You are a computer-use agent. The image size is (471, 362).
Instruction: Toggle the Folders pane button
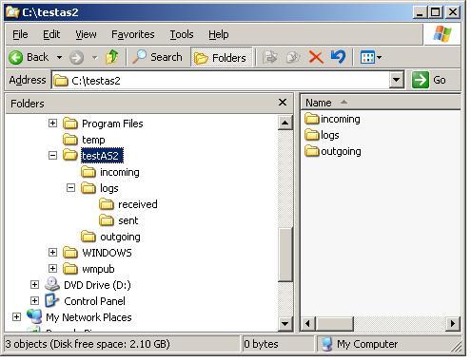(x=221, y=57)
